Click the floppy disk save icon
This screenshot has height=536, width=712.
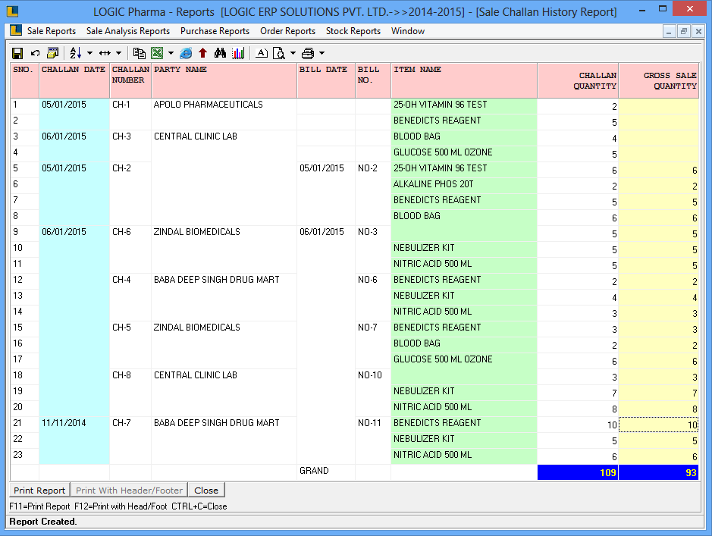click(17, 53)
